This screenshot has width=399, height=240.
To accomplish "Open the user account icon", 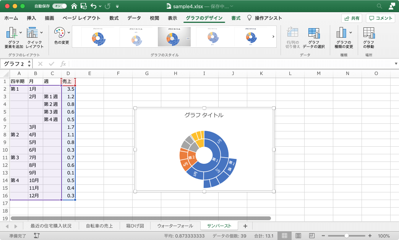I will pos(392,6).
